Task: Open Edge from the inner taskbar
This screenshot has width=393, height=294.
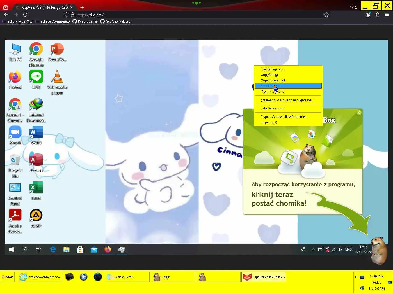Action: pos(53,249)
